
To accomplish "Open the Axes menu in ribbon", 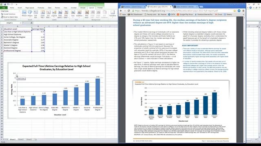I will [73, 13].
